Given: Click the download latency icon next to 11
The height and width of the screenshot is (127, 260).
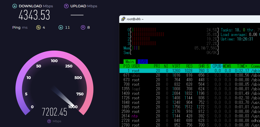Looking at the screenshot, I should (61, 27).
